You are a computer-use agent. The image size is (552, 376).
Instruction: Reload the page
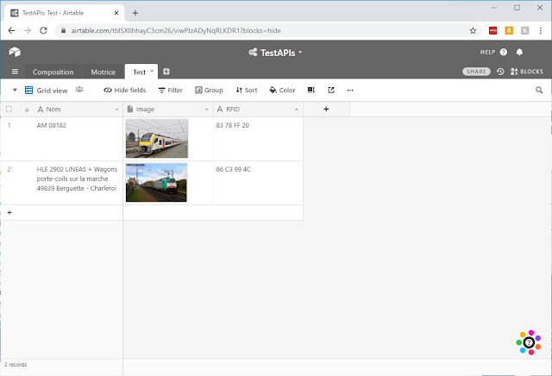(43, 31)
